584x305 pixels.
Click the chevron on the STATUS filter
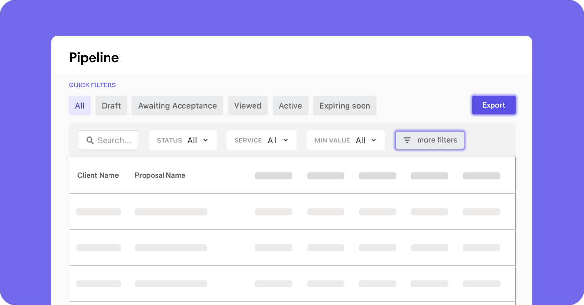point(205,140)
